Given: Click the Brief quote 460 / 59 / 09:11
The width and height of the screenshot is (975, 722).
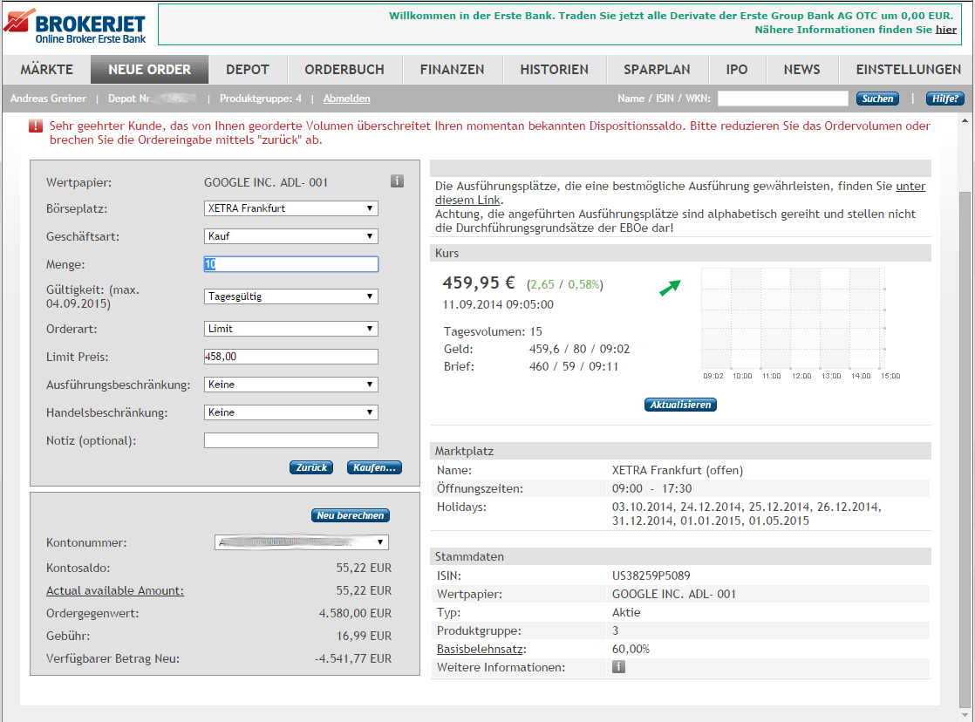Looking at the screenshot, I should click(574, 366).
